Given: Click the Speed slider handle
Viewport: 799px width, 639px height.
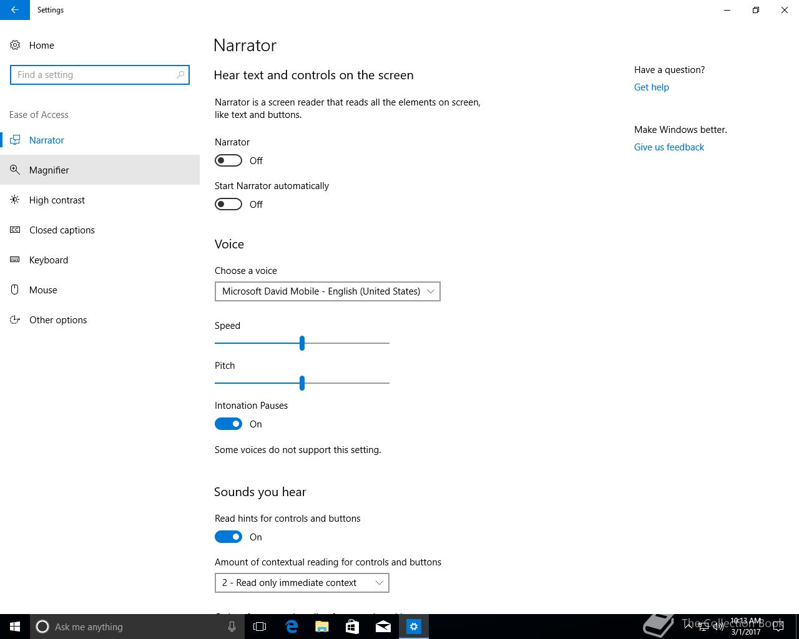Looking at the screenshot, I should (x=302, y=343).
